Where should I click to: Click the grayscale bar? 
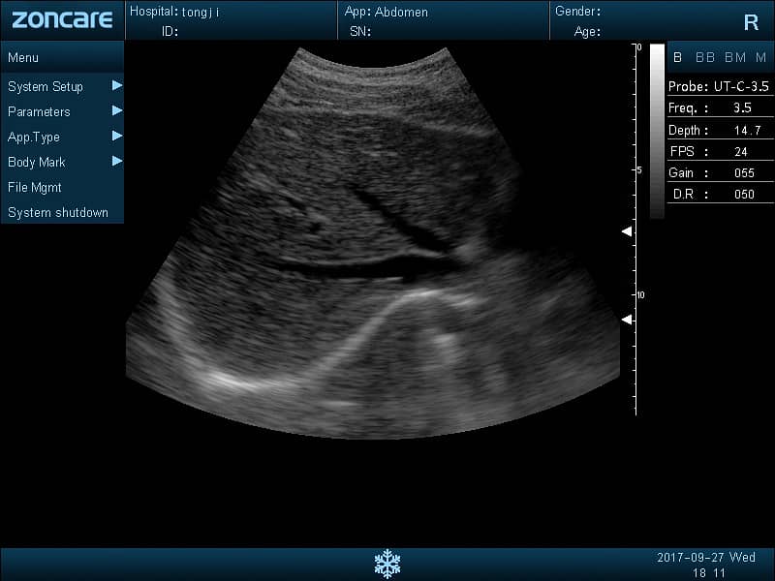click(x=657, y=131)
